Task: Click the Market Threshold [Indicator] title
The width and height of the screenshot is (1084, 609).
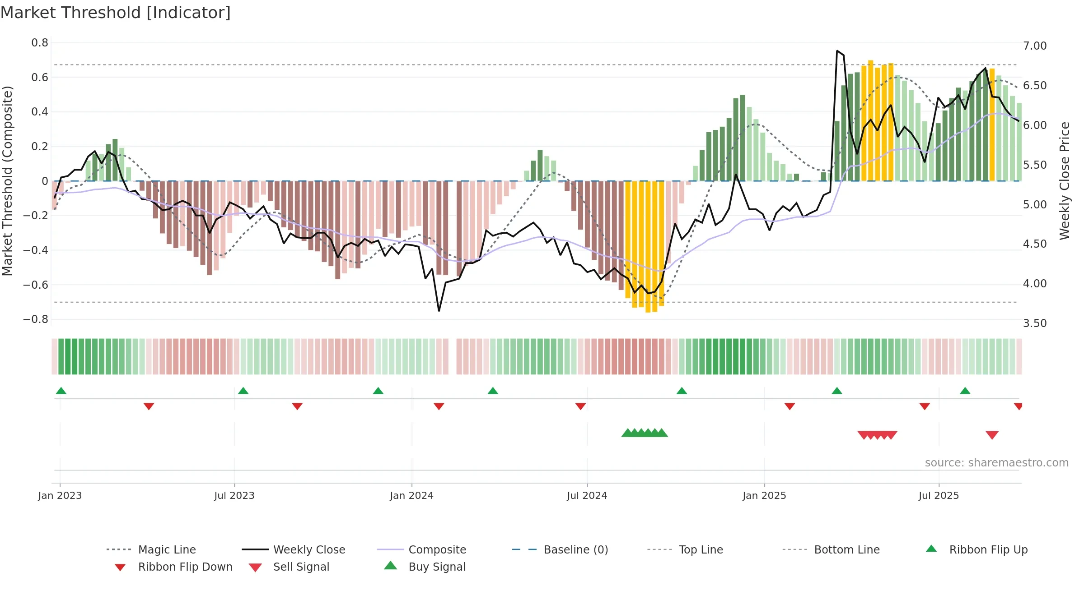Action: tap(116, 13)
